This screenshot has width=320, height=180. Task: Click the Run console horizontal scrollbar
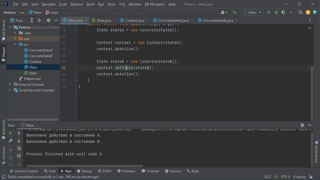pyautogui.click(x=84, y=166)
